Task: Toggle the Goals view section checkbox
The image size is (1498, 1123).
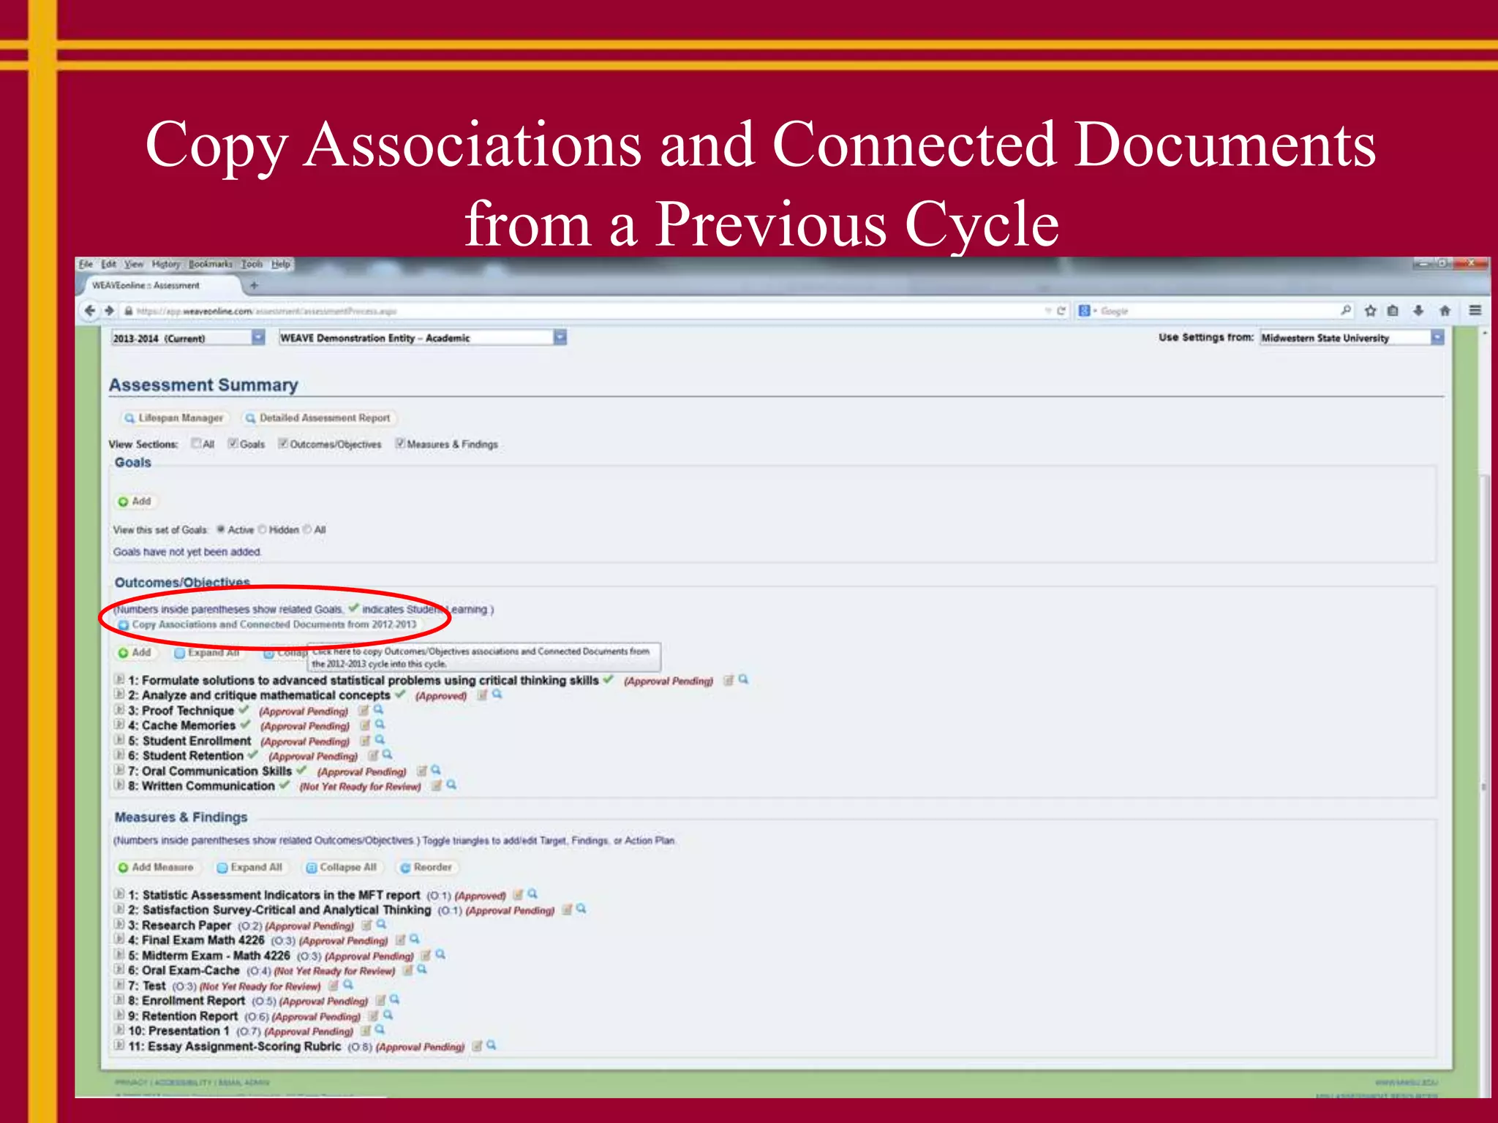Action: click(233, 443)
